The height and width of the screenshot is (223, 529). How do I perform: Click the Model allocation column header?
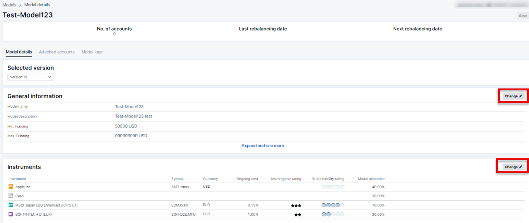point(371,179)
